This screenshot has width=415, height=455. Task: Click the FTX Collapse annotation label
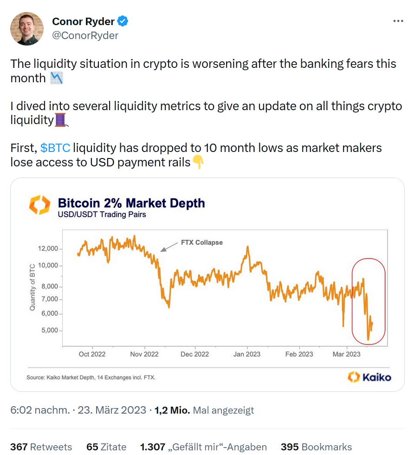pos(202,243)
